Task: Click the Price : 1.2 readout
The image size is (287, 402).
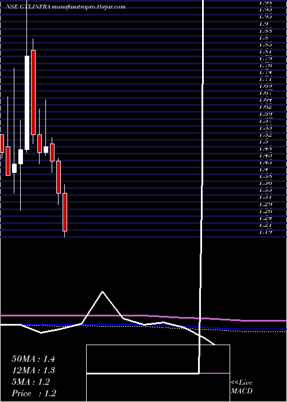Action: pyautogui.click(x=34, y=393)
